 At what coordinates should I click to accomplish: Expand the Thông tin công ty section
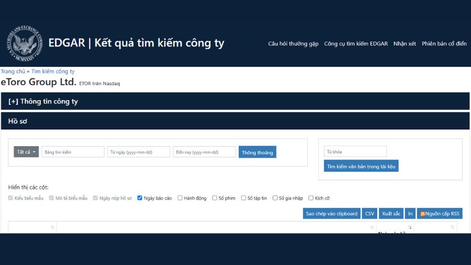click(235, 101)
